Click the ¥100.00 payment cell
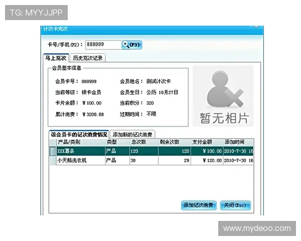Screen dimensions: 301x241 point(207,151)
